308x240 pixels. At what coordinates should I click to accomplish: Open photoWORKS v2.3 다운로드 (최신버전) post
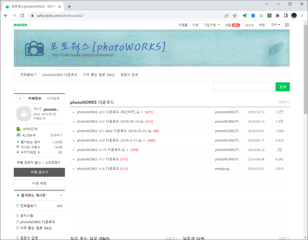tap(106, 112)
